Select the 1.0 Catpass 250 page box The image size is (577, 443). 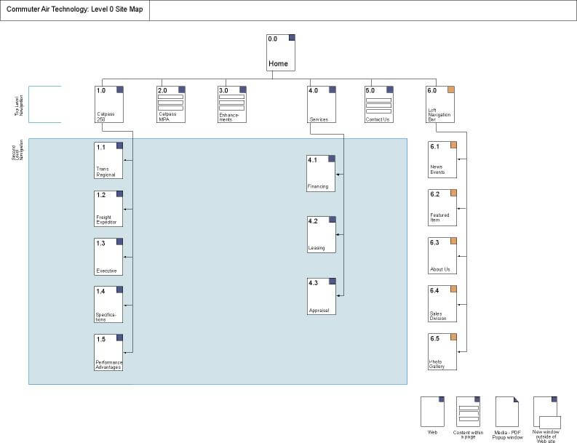109,104
